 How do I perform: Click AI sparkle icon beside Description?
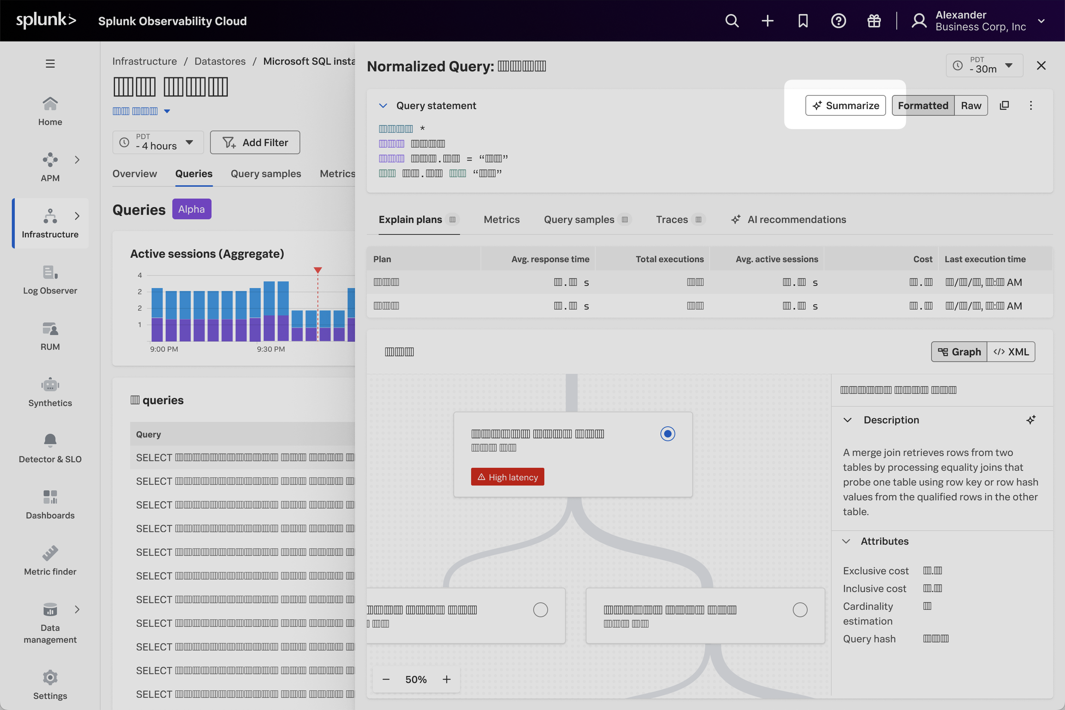[1031, 420]
